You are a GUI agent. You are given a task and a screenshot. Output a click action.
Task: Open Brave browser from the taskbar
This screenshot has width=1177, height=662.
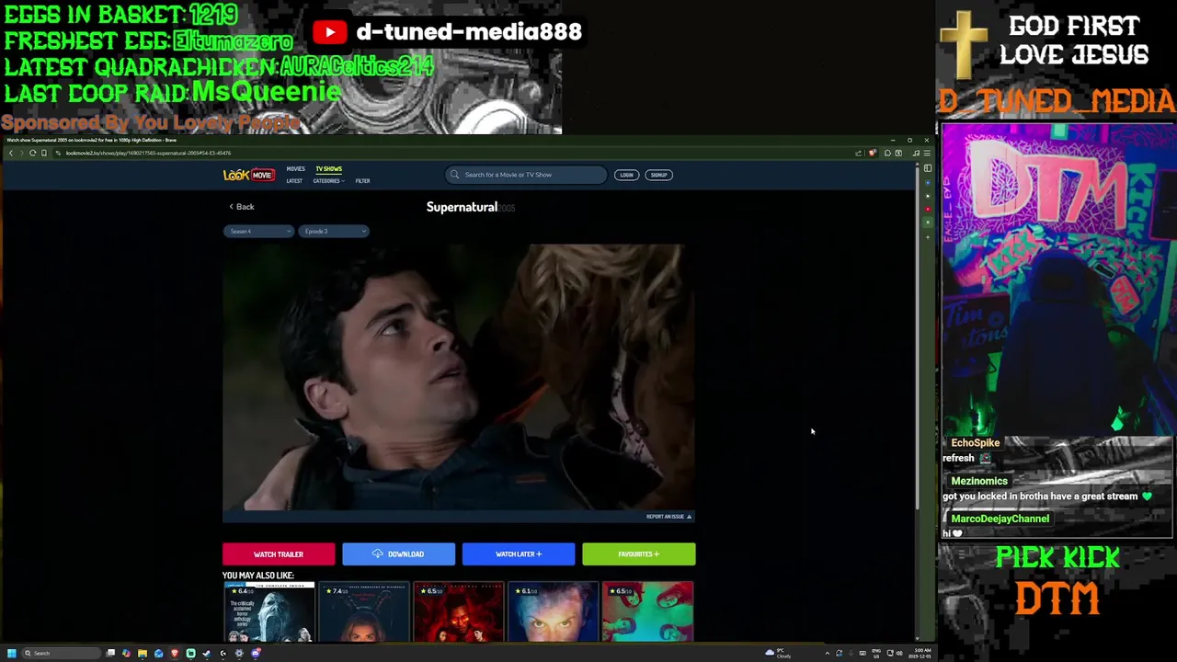pyautogui.click(x=174, y=653)
